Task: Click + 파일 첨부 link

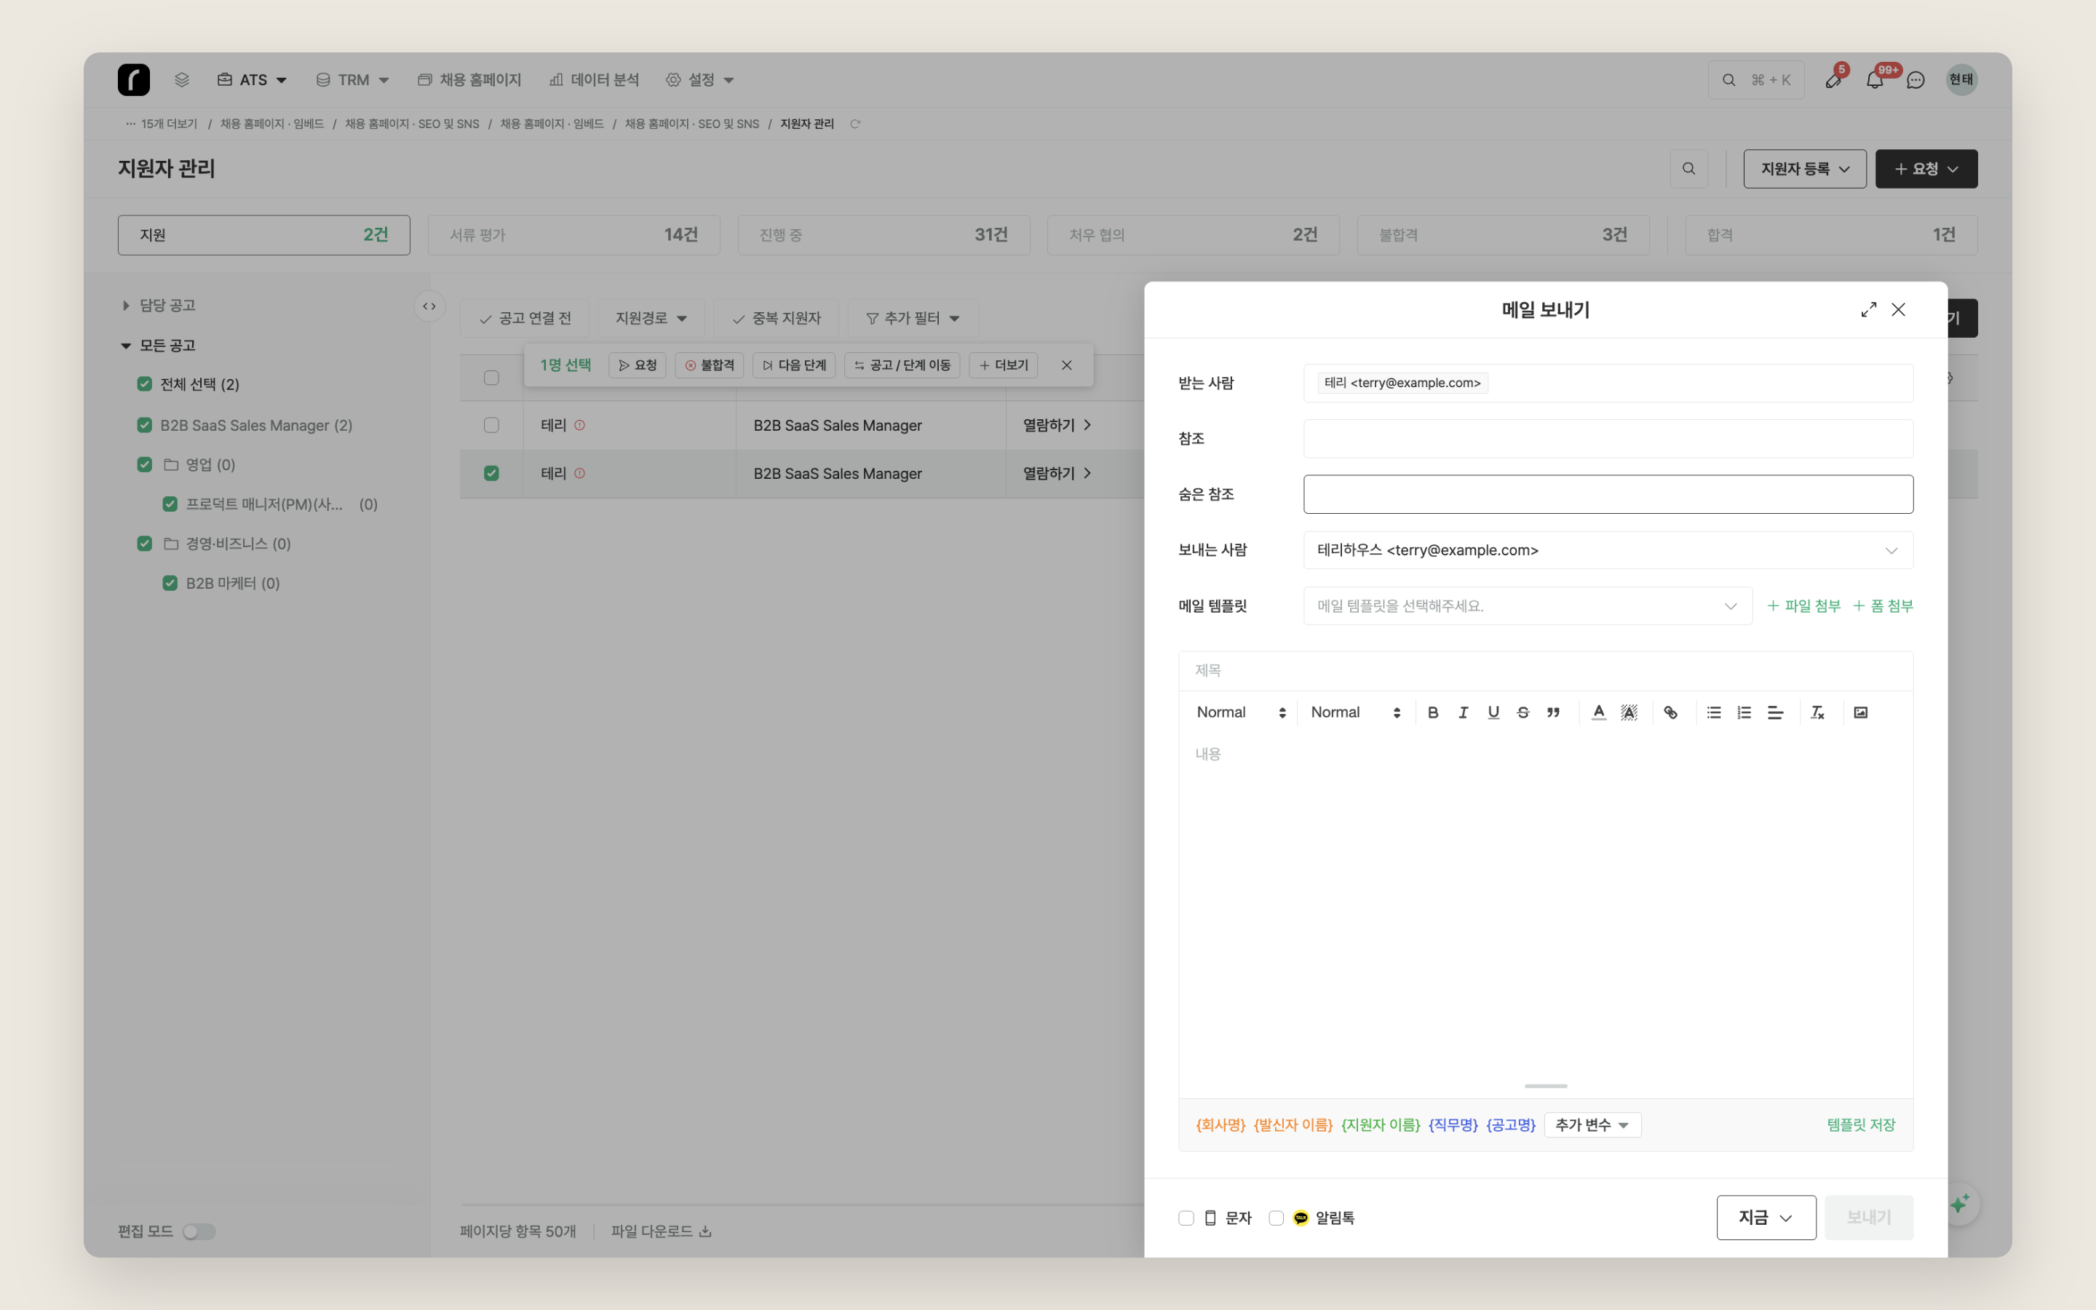Action: (1803, 606)
